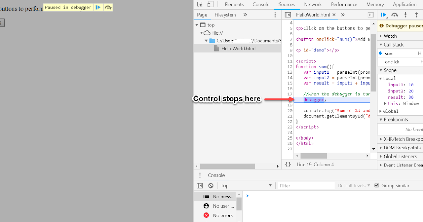Clear the console messages

coord(210,185)
